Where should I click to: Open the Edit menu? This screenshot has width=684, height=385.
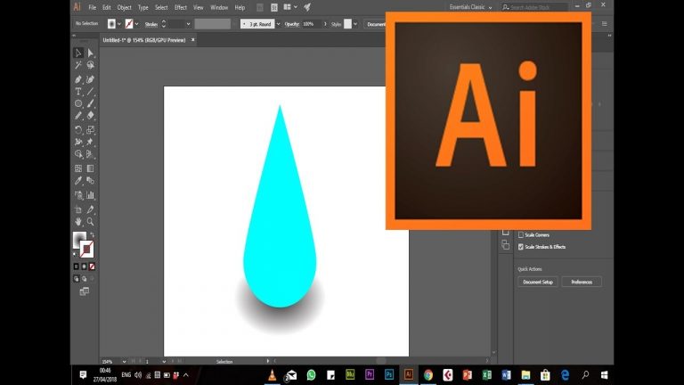coord(107,7)
